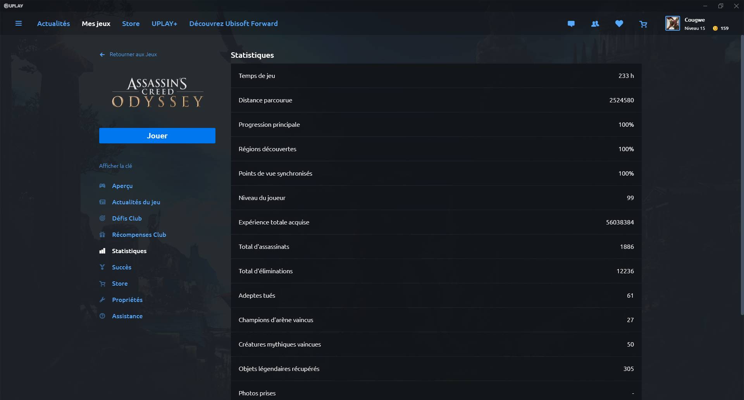Click the Aperçu gamepad icon
744x400 pixels.
coord(102,186)
